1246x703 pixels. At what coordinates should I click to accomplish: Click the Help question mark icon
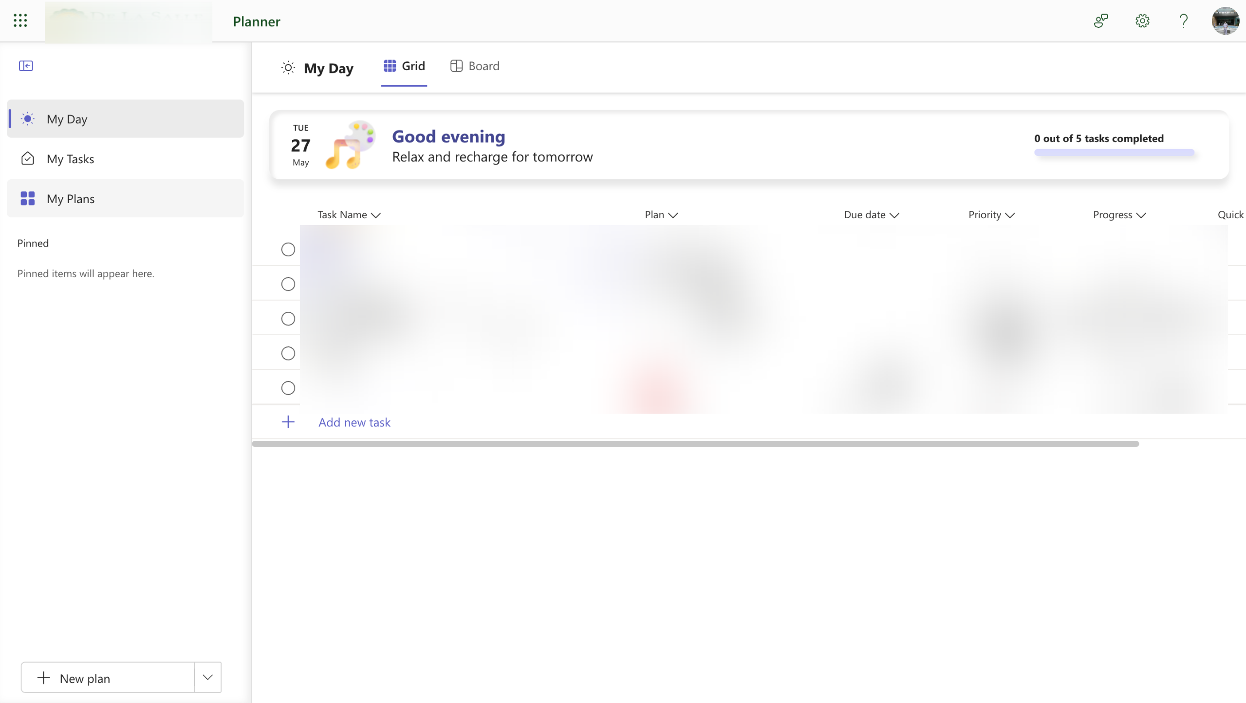1184,21
